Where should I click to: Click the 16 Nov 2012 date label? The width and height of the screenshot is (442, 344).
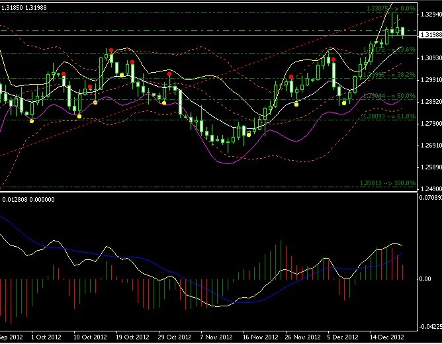pyautogui.click(x=260, y=337)
